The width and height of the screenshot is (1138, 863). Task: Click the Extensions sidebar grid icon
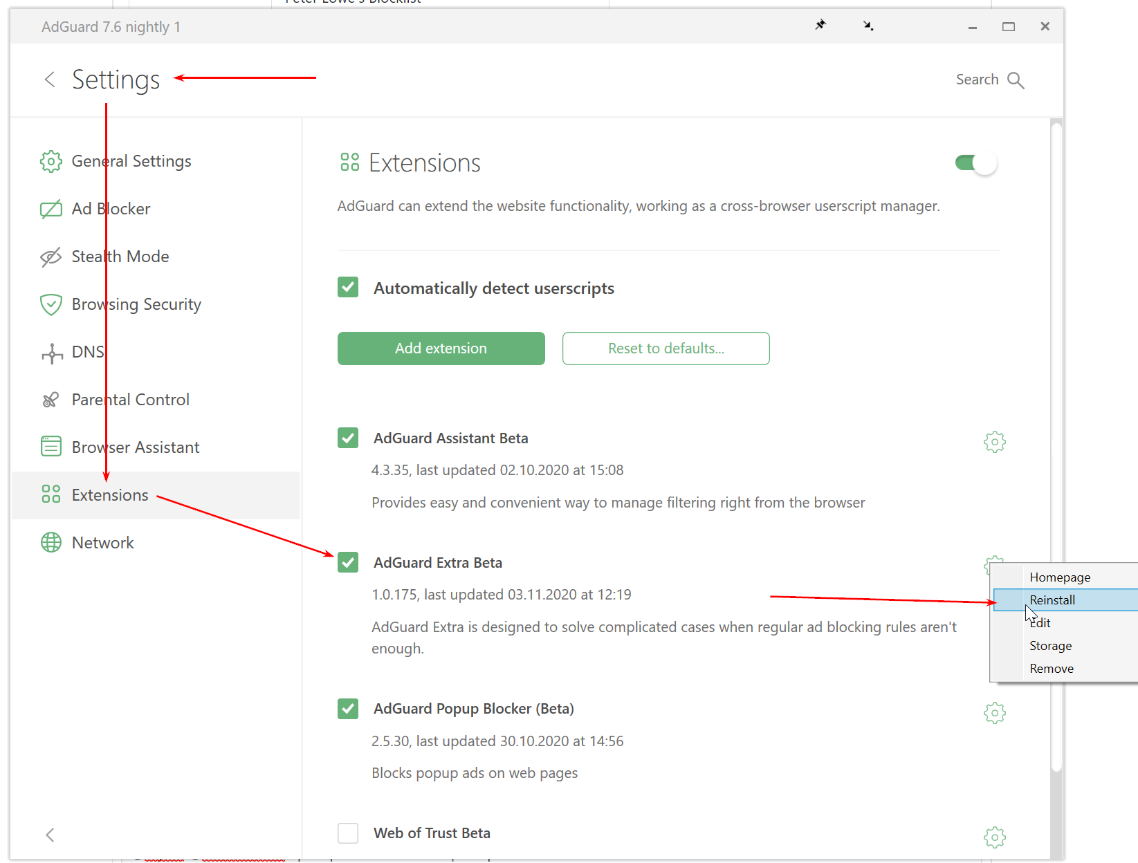pyautogui.click(x=51, y=494)
